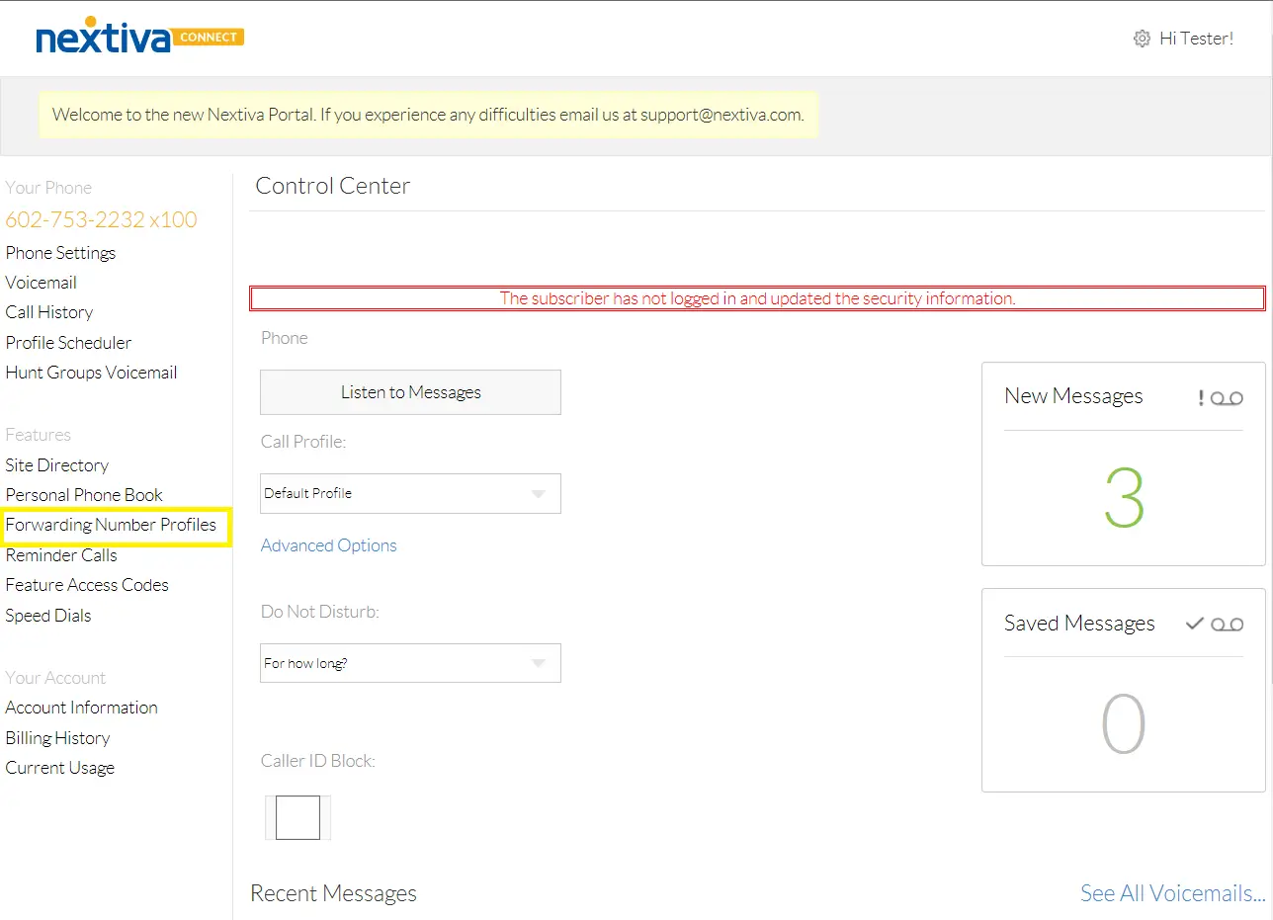Click See All Voicemails
This screenshot has width=1273, height=920.
pos(1170,892)
